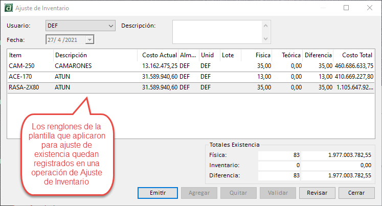The height and width of the screenshot is (206, 382).
Task: Click the Costo Actual column header
Action: 158,55
